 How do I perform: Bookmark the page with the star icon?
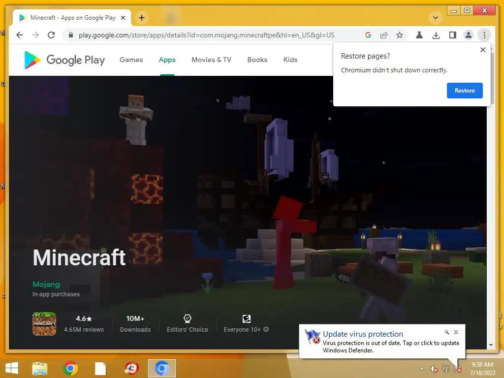(x=400, y=35)
